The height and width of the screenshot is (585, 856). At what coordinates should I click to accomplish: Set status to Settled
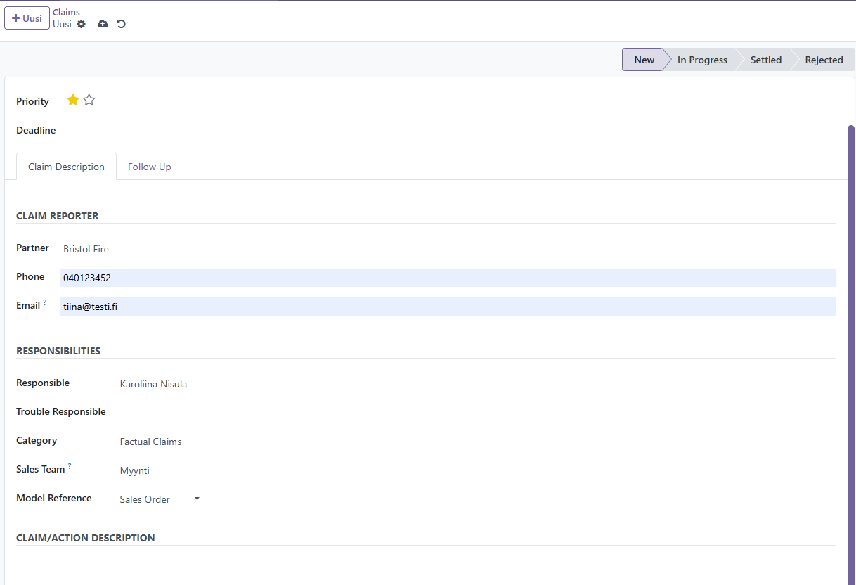point(765,60)
